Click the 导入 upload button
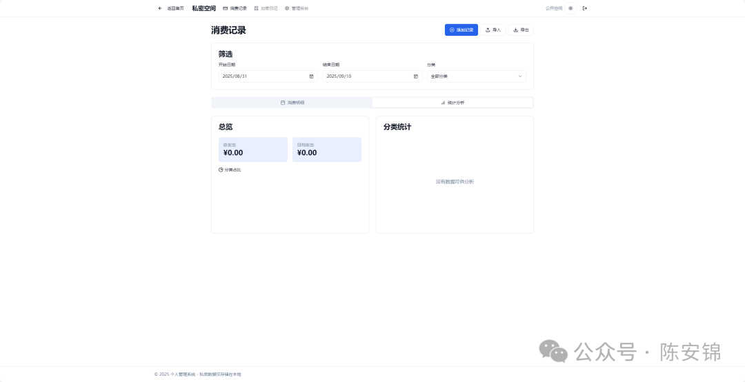The width and height of the screenshot is (745, 382). pos(493,30)
